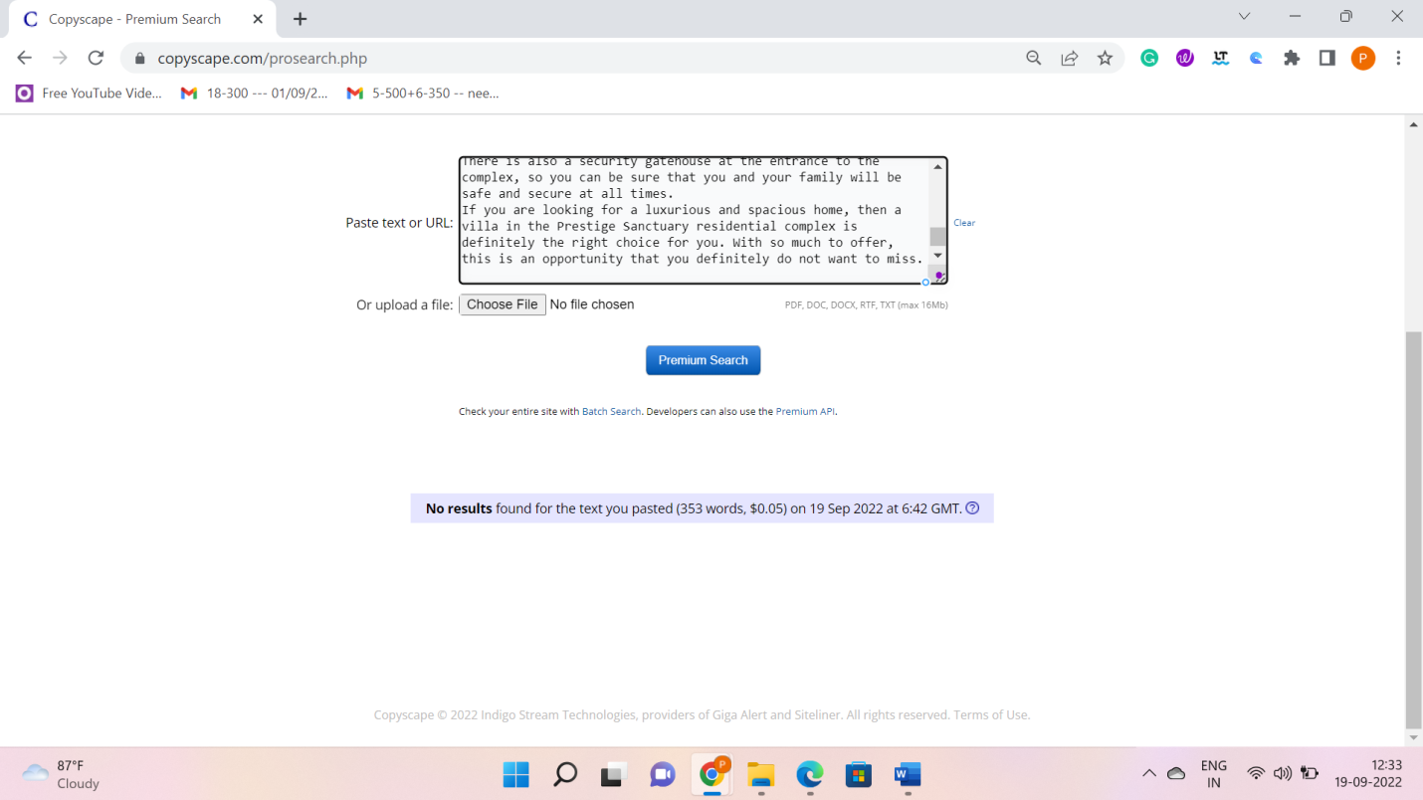Open File Explorer from the taskbar
Image resolution: width=1423 pixels, height=800 pixels.
(761, 774)
